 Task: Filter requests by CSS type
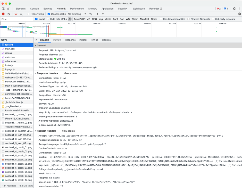click(94, 19)
